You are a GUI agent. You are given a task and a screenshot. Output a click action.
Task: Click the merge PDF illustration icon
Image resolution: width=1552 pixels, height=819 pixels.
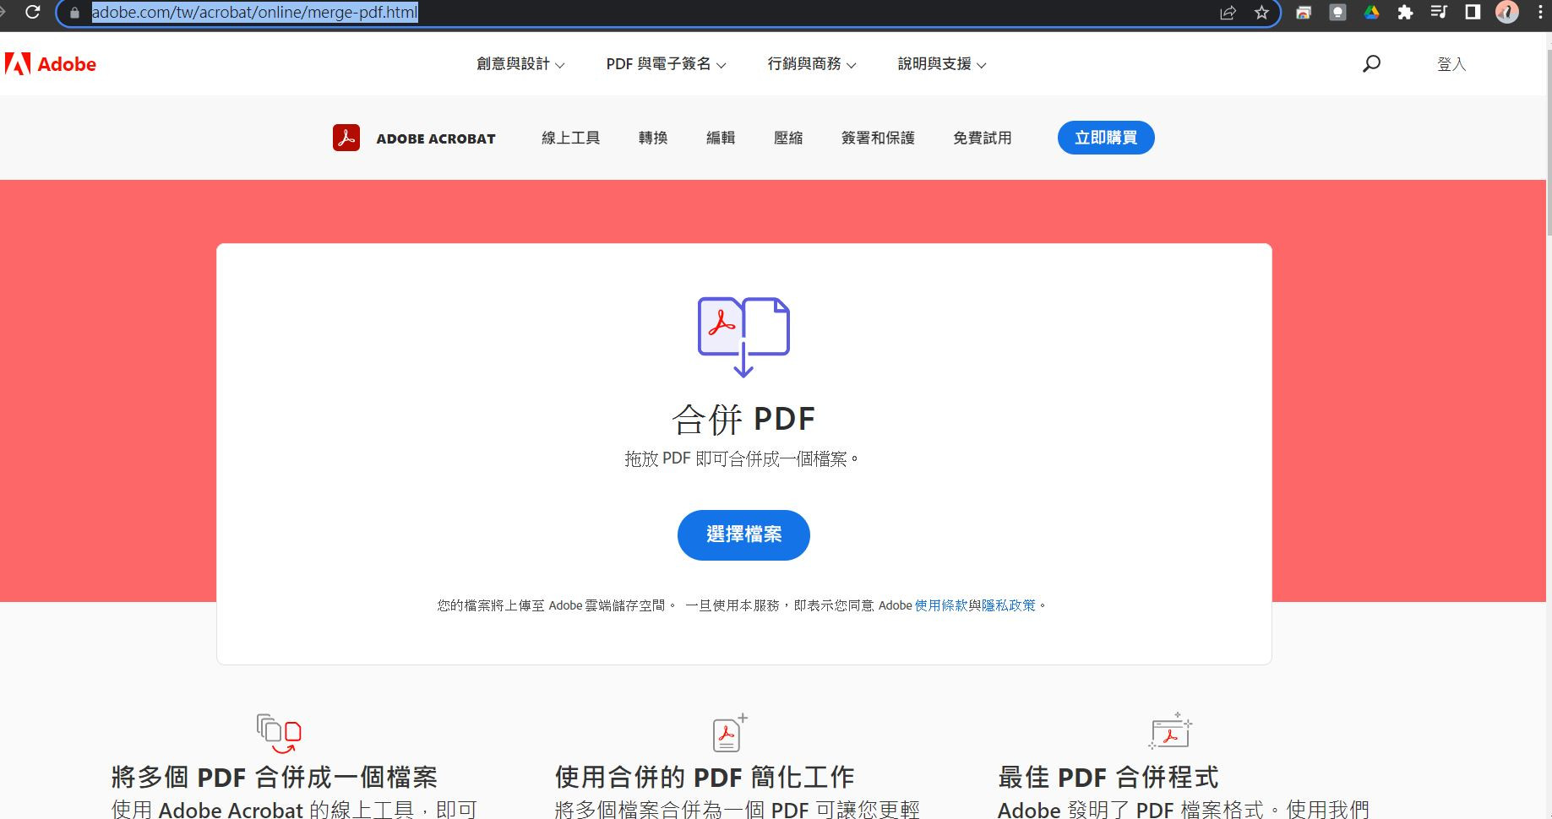[743, 336]
